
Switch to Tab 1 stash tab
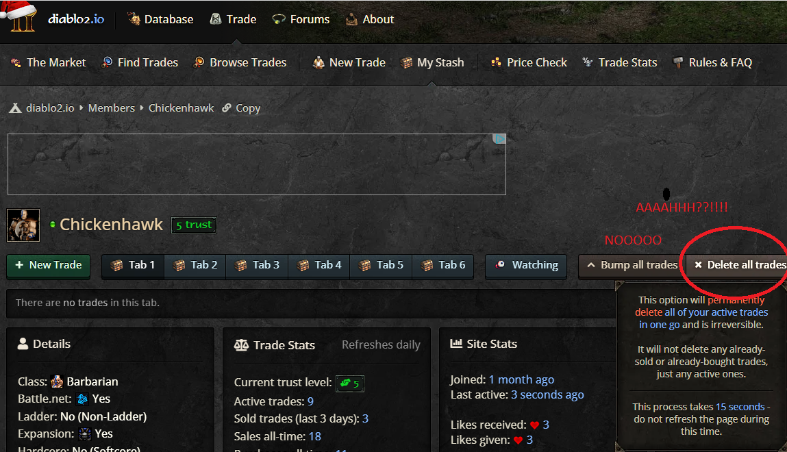tap(133, 265)
